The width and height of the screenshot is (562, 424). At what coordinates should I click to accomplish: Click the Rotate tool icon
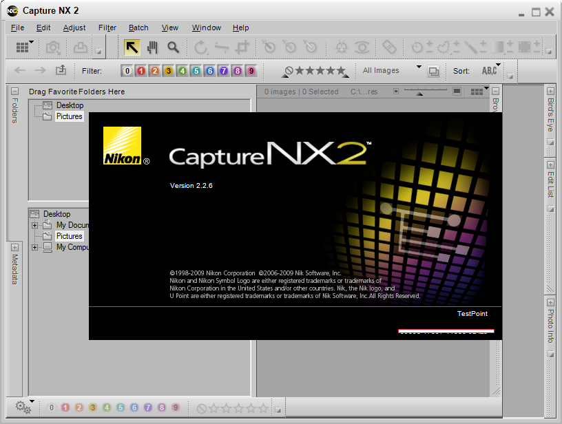(200, 47)
